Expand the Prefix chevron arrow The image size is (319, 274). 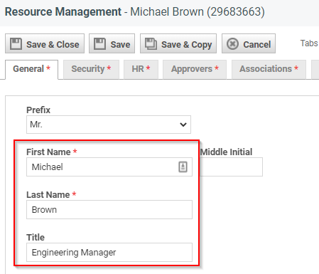(x=183, y=125)
